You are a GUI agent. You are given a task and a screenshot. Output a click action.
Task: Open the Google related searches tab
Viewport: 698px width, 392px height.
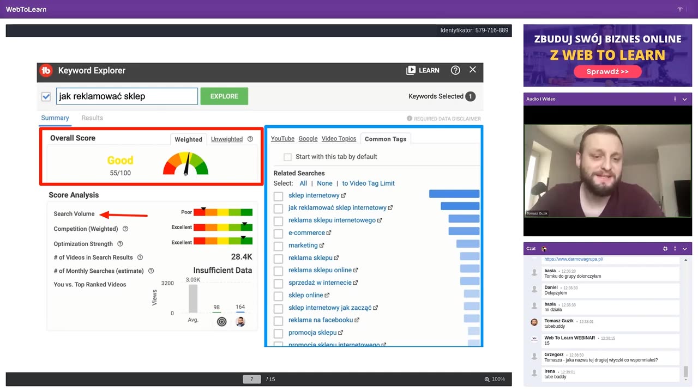[x=308, y=139]
